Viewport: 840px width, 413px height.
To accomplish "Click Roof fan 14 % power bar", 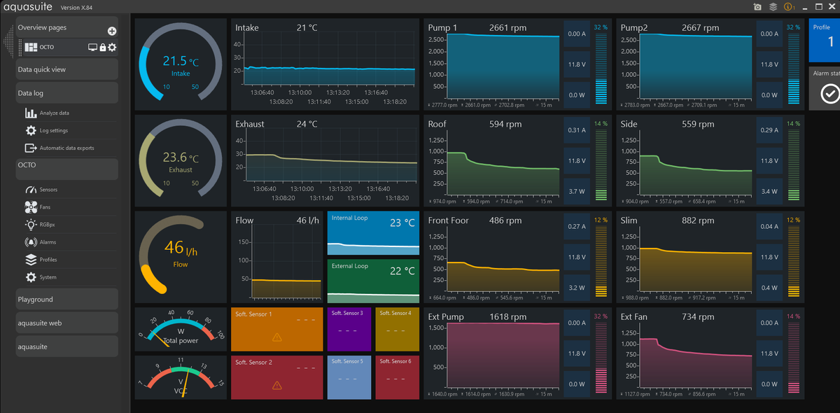I will [601, 165].
